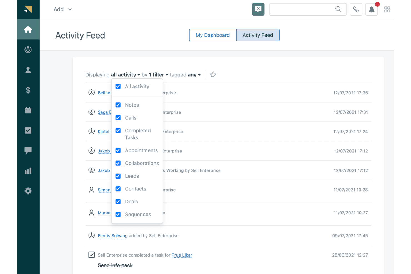The height and width of the screenshot is (274, 411).
Task: Open the products grid icon
Action: pyautogui.click(x=387, y=9)
